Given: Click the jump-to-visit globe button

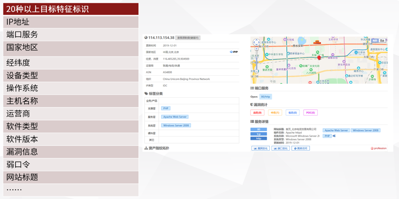Looking at the screenshot, I should [x=301, y=148].
